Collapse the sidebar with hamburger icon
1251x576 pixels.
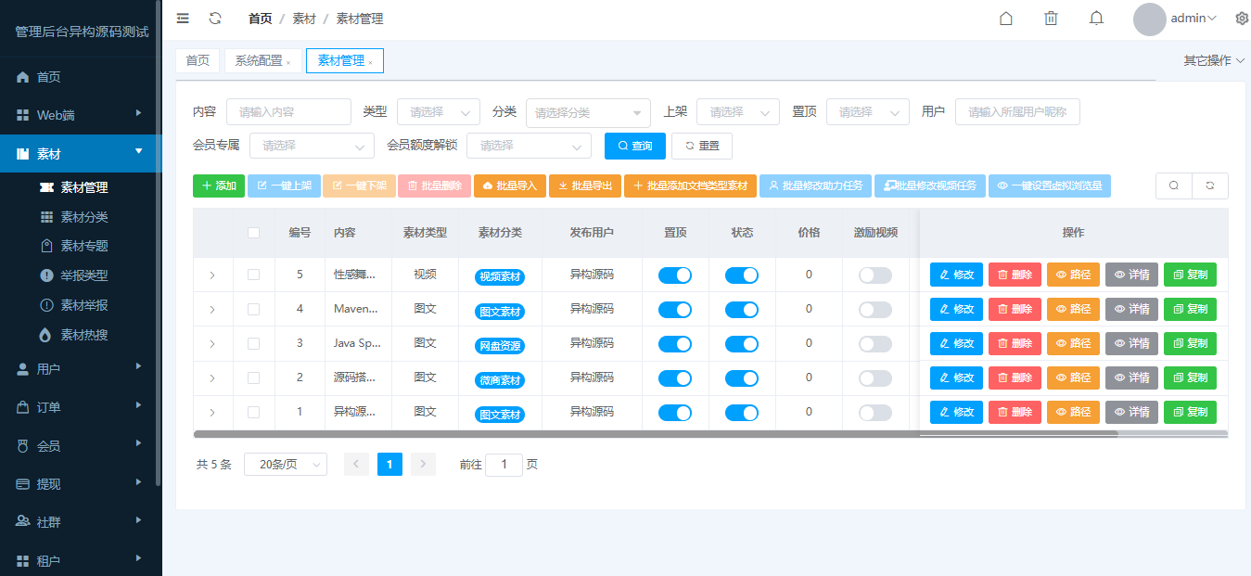182,18
